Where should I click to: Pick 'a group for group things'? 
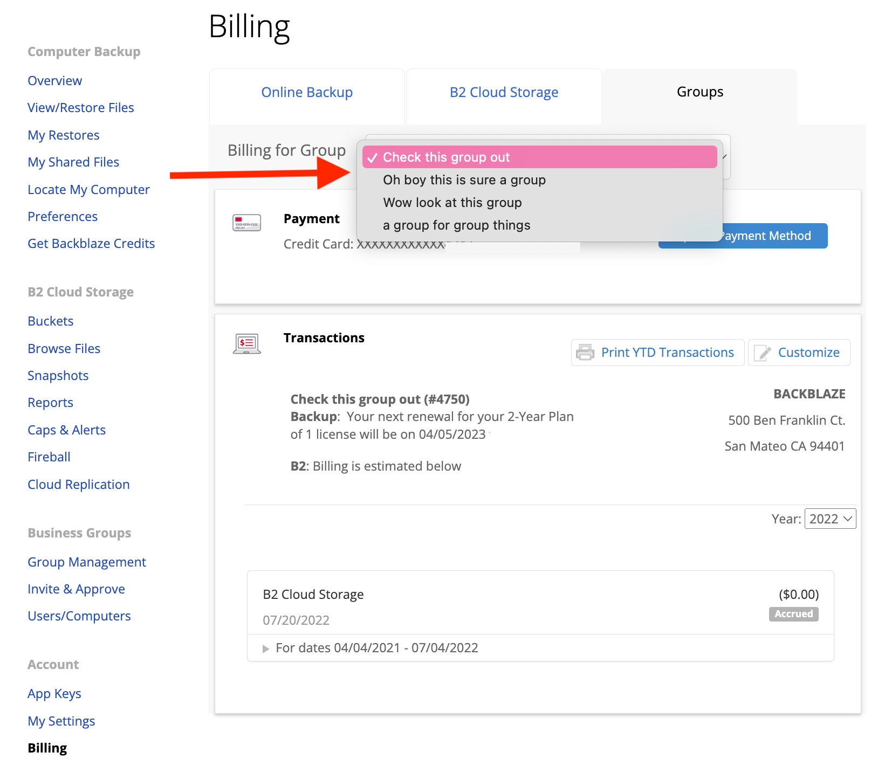coord(539,225)
